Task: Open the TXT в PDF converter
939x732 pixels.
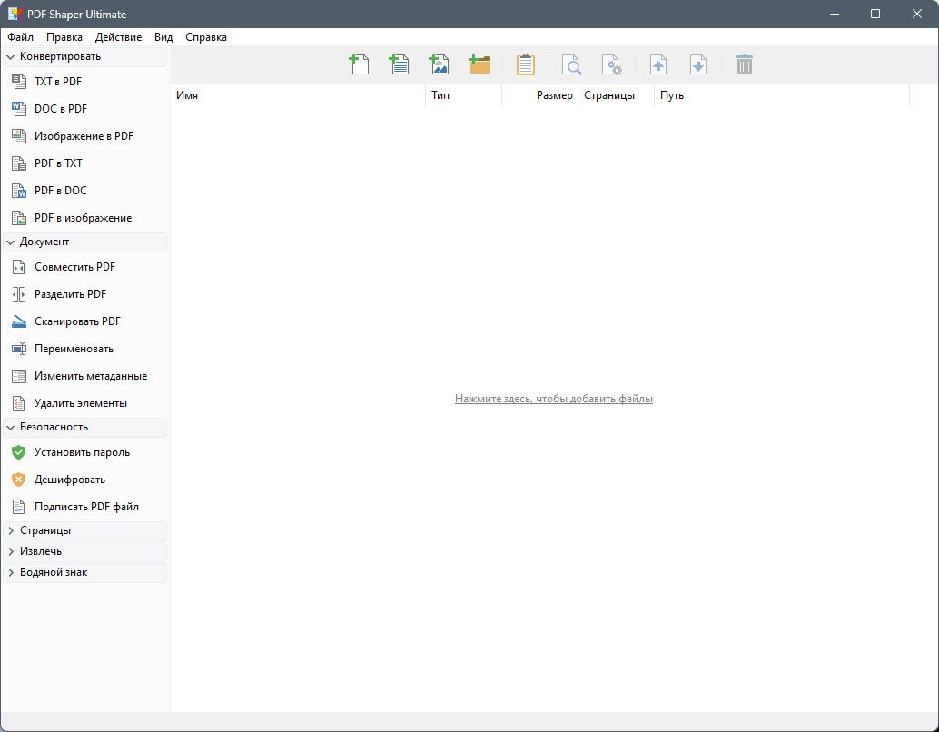Action: (58, 82)
